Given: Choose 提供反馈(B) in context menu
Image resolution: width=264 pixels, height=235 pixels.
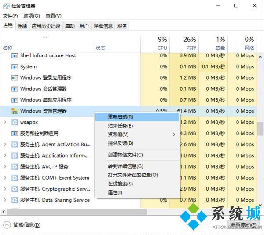Looking at the screenshot, I should pyautogui.click(x=137, y=143).
